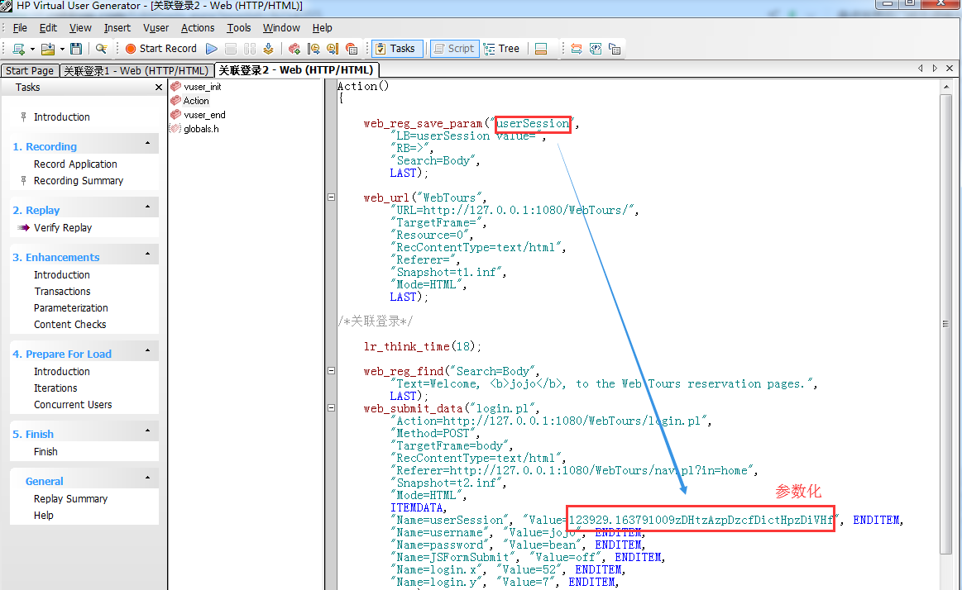This screenshot has height=590, width=962.
Task: Open Record Application task
Action: tap(75, 164)
